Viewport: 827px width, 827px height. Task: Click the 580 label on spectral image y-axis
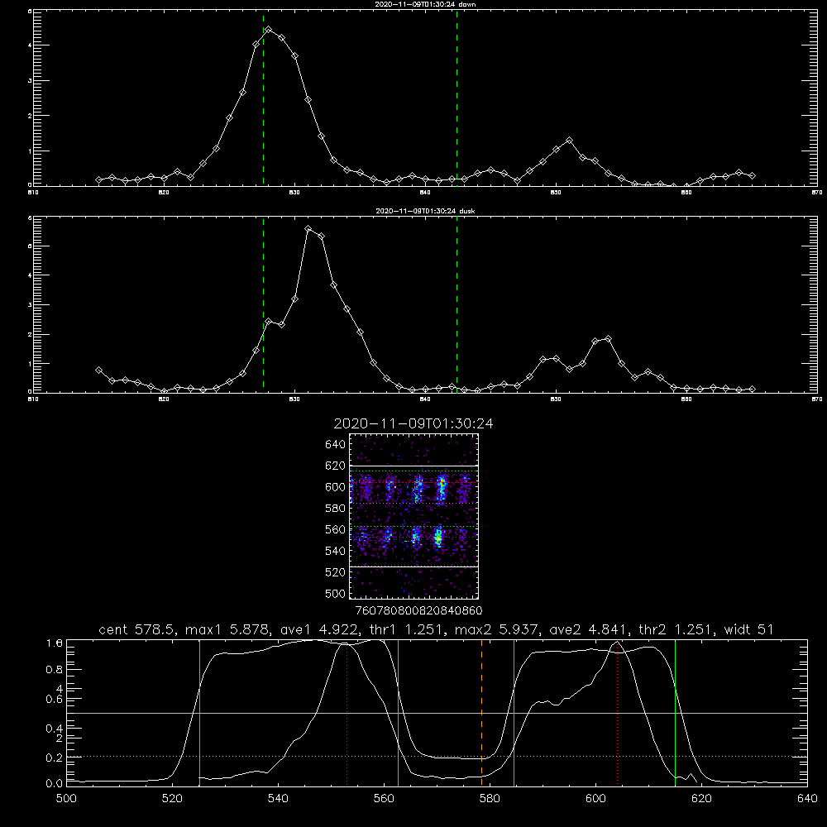(x=336, y=509)
